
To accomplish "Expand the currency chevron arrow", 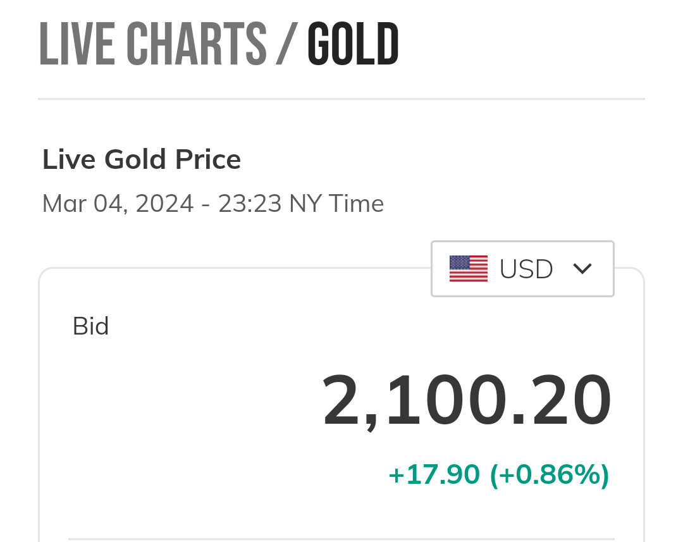I will tap(582, 269).
